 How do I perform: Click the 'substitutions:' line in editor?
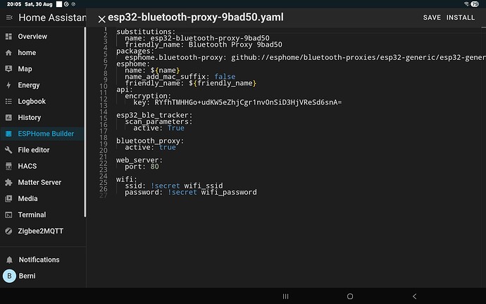tap(146, 32)
